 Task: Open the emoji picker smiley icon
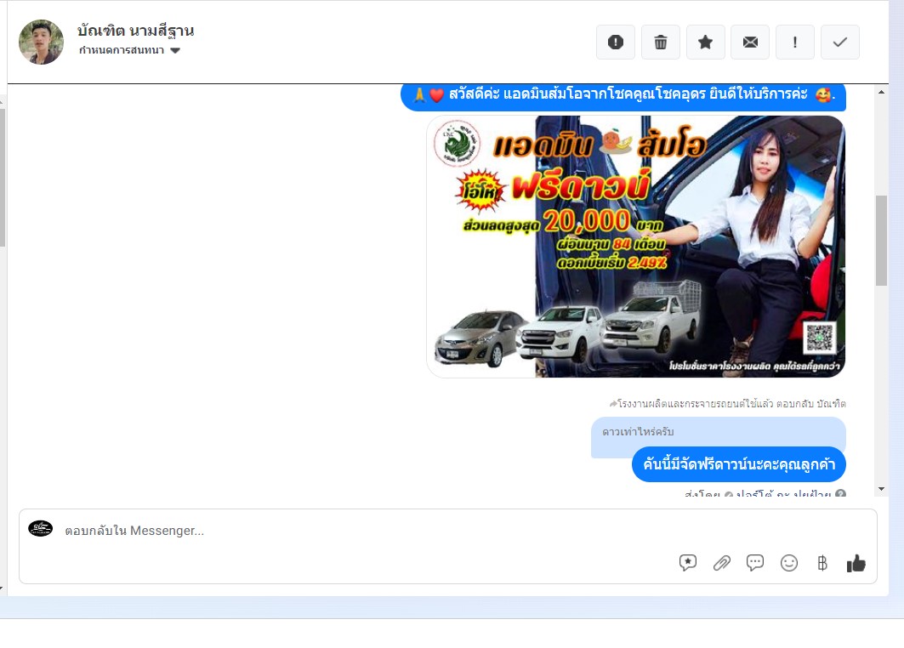coord(789,563)
